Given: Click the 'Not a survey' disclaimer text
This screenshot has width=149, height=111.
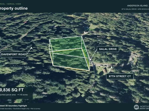Looking at the screenshot, I should (35, 109).
